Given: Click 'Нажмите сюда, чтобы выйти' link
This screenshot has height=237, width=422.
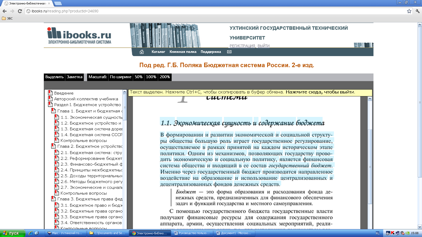Looking at the screenshot, I should (x=320, y=92).
